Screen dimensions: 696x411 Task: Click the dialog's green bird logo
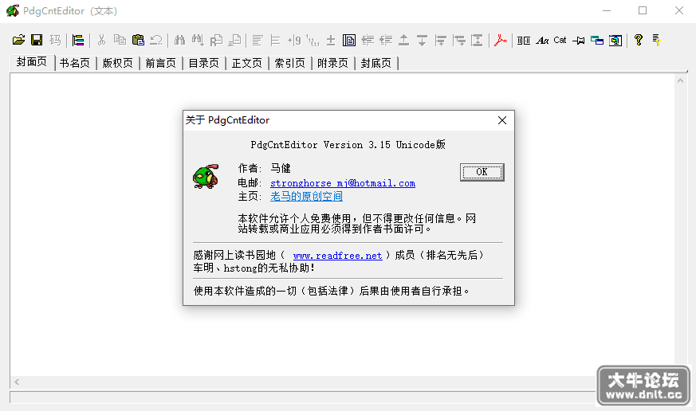[x=206, y=177]
